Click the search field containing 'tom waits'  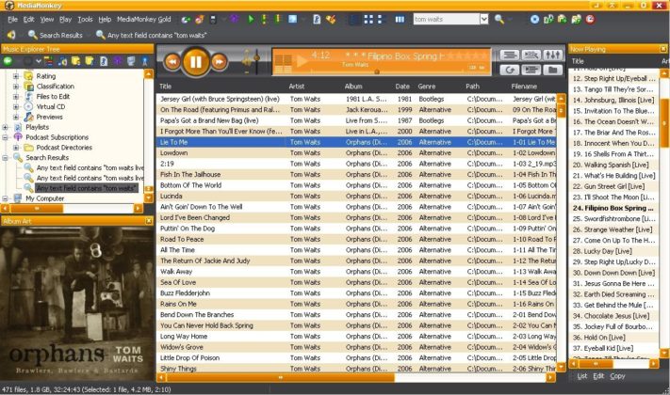coord(446,19)
